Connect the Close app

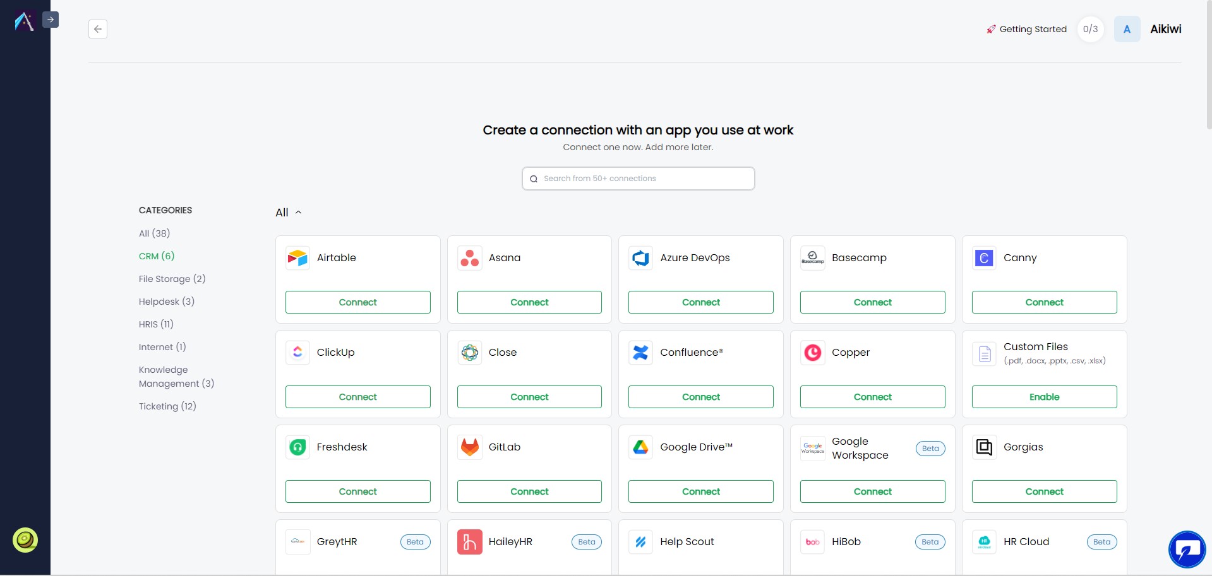click(x=529, y=397)
